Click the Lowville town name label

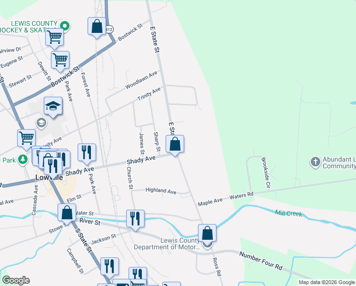tap(49, 177)
